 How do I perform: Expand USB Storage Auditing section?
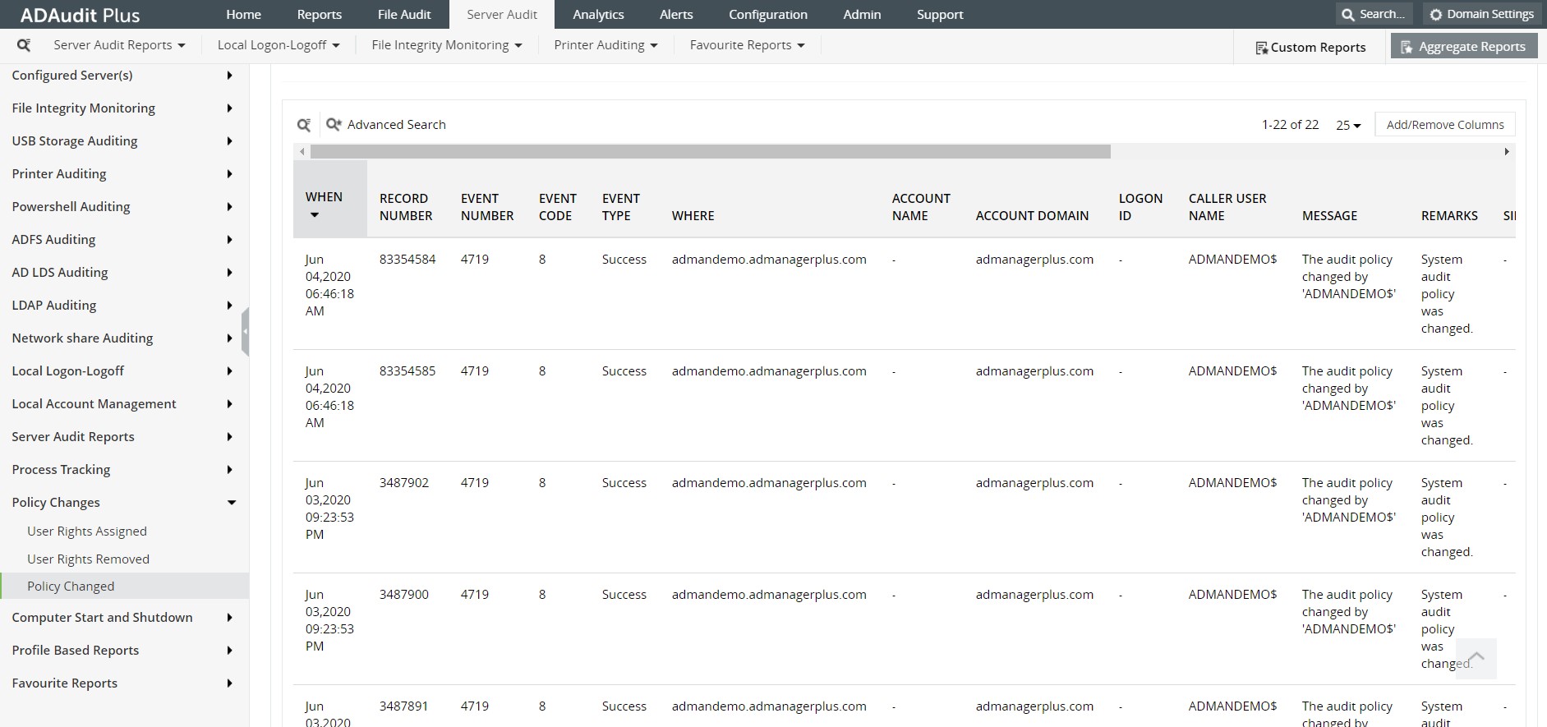[x=124, y=141]
